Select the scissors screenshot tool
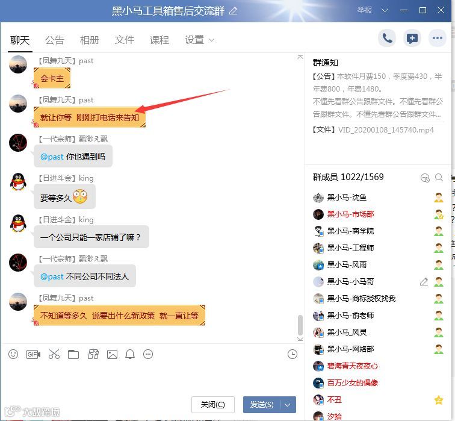 pyautogui.click(x=54, y=354)
